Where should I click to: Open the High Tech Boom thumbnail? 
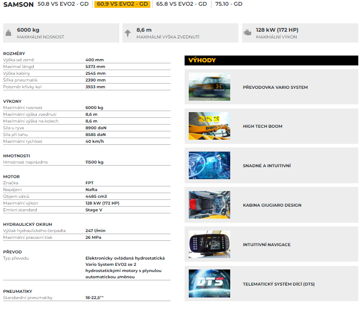click(209, 126)
